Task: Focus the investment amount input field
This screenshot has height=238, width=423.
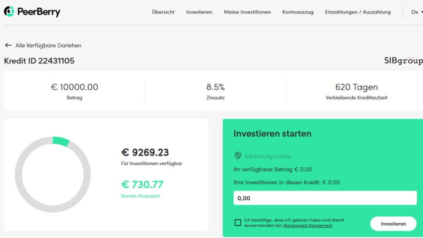Action: point(325,198)
